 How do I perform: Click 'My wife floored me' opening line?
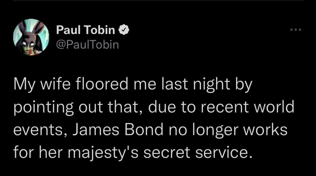[80, 84]
